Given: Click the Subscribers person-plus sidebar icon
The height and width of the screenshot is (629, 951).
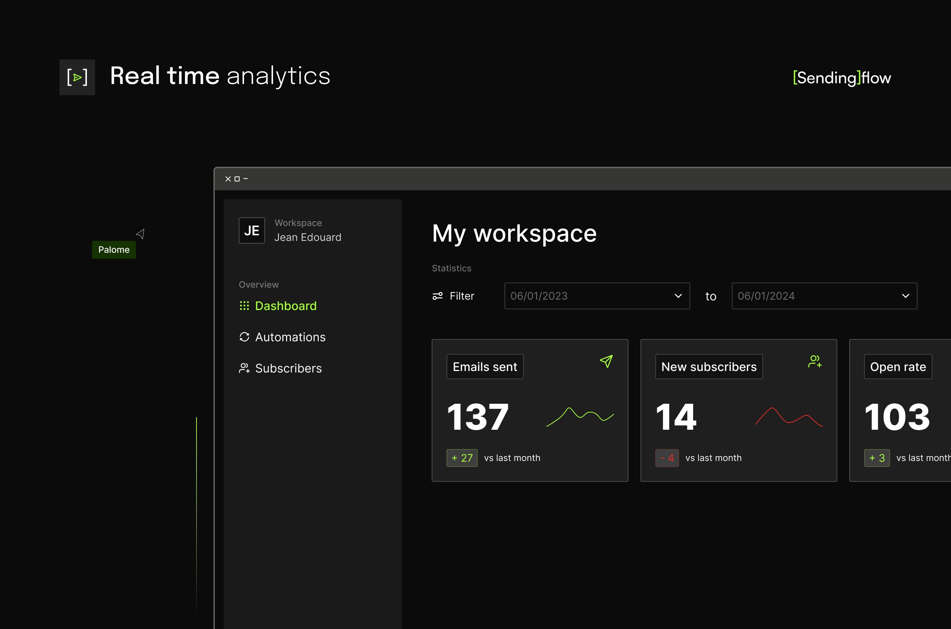Looking at the screenshot, I should (244, 368).
